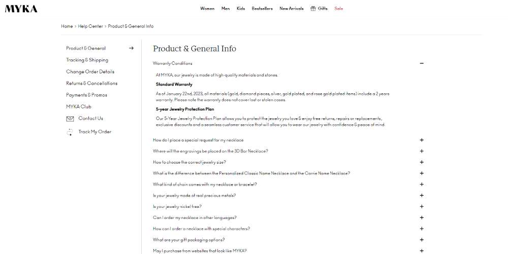Open the Sale menu item

coord(338,9)
